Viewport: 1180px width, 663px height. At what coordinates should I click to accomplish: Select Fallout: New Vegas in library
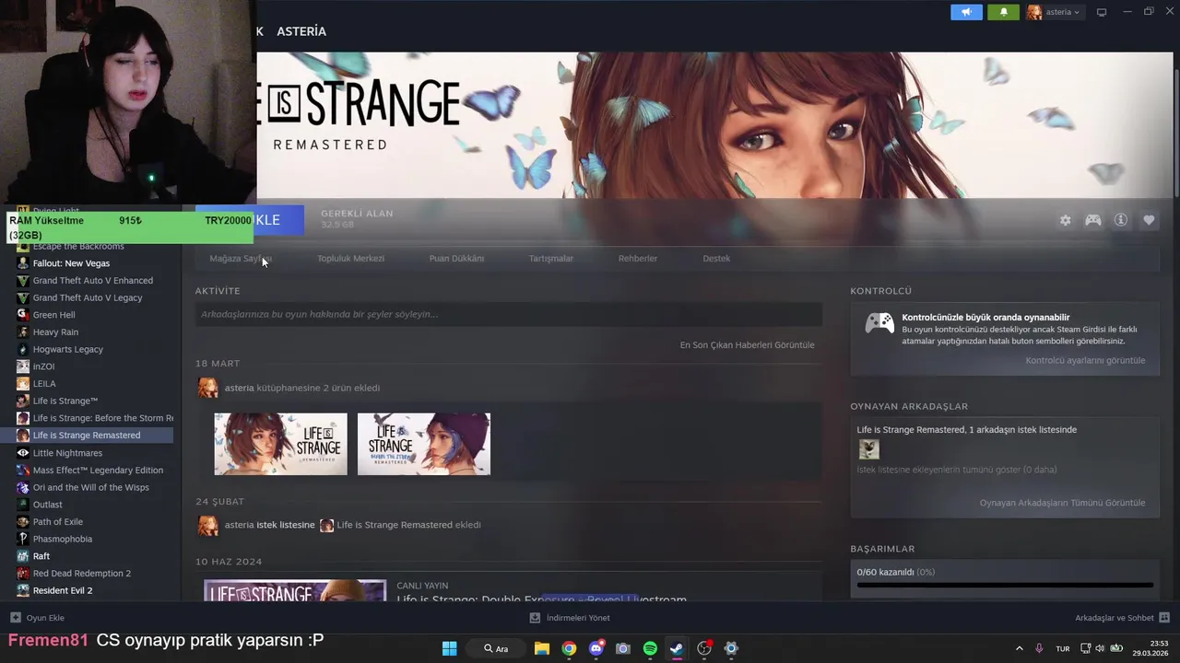pyautogui.click(x=71, y=263)
